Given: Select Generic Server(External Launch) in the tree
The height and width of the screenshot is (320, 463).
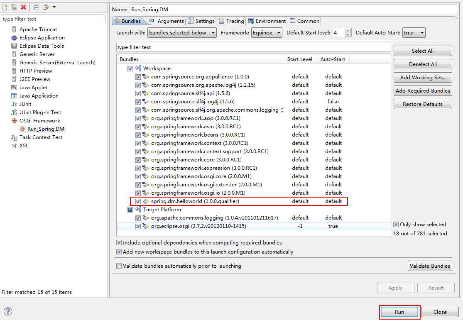Looking at the screenshot, I should [57, 63].
